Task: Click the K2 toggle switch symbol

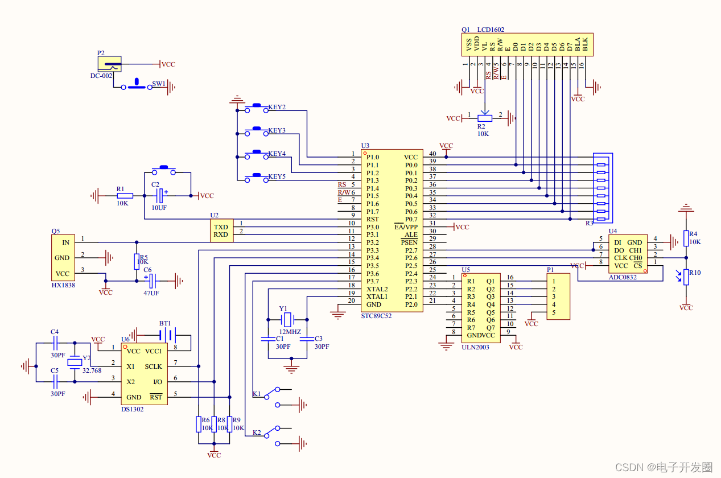Action: point(272,435)
